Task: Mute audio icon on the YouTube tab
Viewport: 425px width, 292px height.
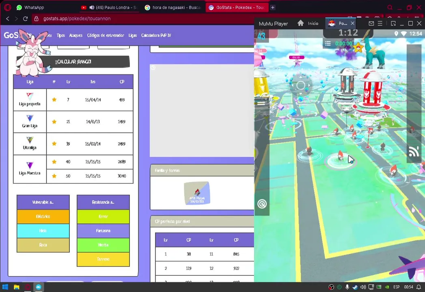Action: click(92, 8)
